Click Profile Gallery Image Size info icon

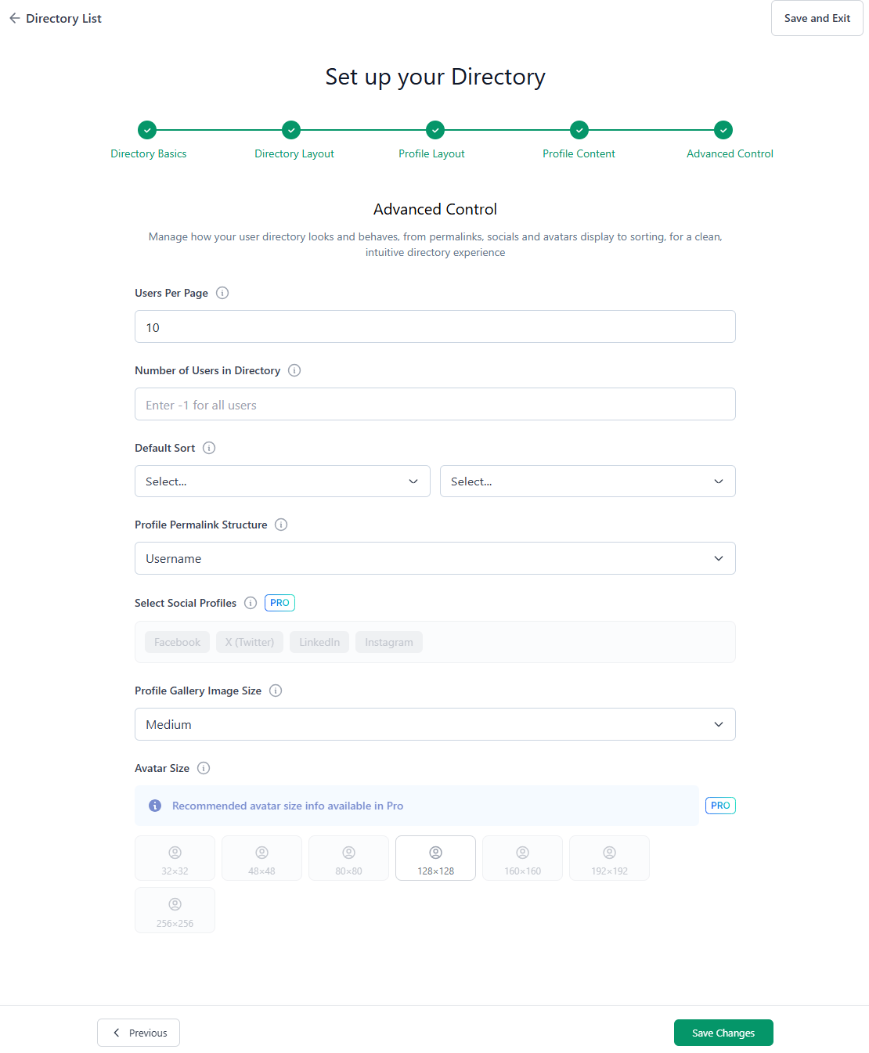click(x=276, y=691)
